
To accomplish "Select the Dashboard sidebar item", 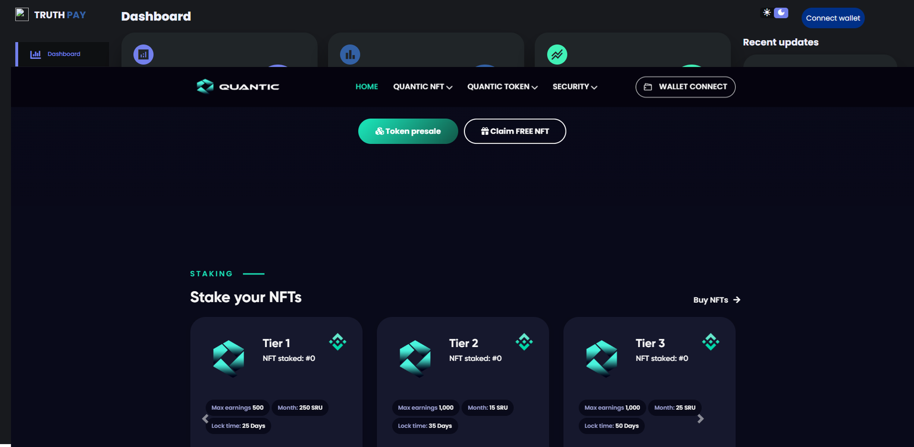I will (62, 54).
